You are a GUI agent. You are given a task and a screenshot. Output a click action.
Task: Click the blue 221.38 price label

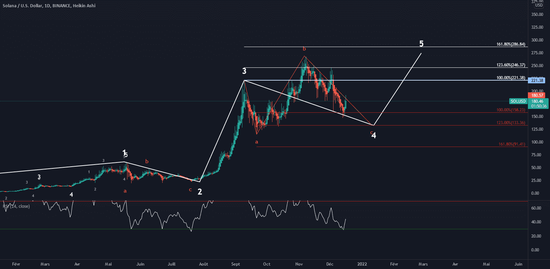537,81
